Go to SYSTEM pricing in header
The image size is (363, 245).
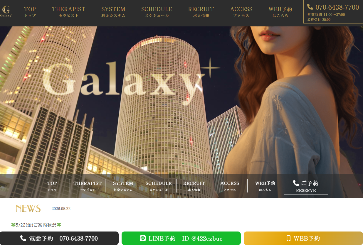point(113,12)
